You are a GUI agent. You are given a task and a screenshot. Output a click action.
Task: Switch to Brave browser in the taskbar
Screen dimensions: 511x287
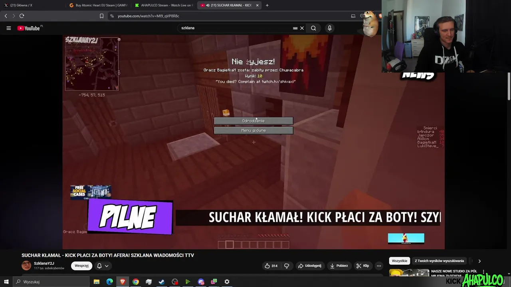pos(123,282)
